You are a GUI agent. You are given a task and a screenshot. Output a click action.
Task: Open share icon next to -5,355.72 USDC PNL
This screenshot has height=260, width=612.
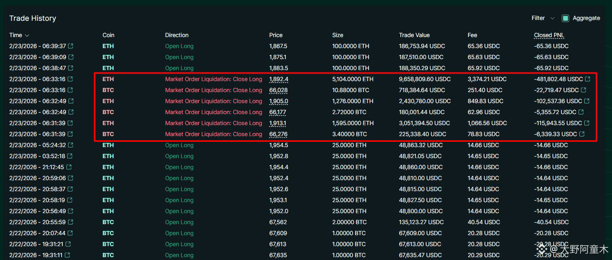click(x=581, y=112)
